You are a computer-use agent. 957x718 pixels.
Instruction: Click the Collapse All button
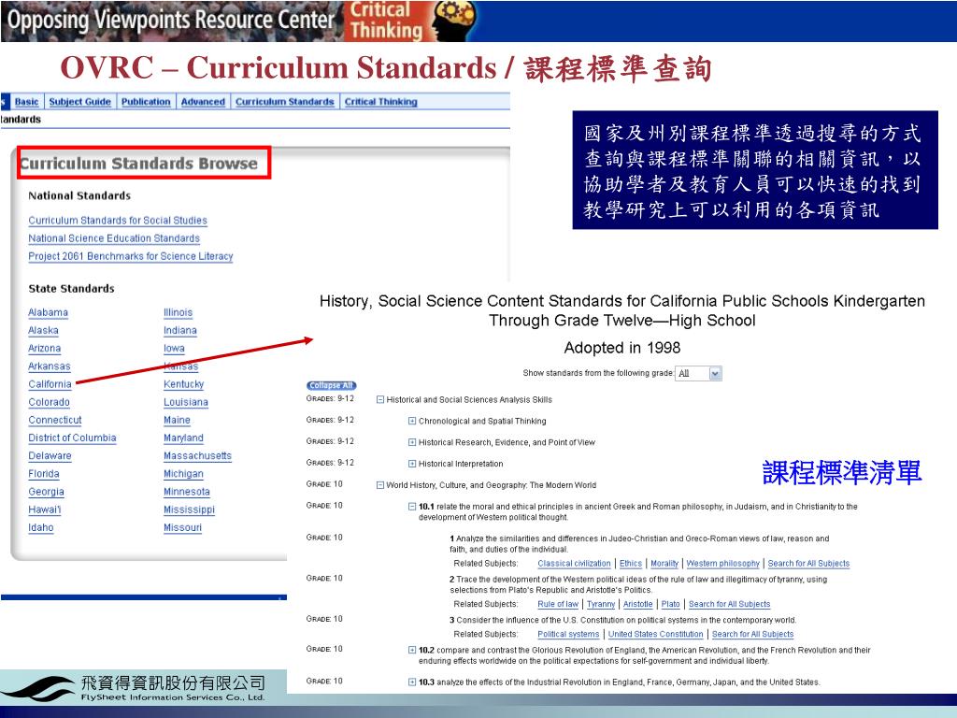331,385
